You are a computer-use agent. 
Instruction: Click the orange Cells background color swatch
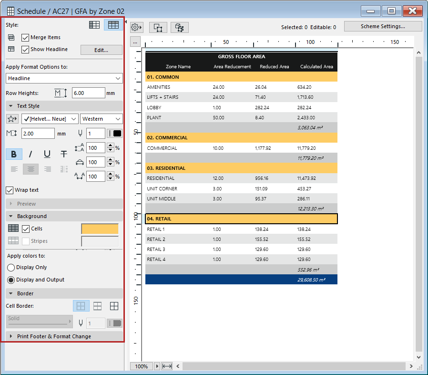100,229
